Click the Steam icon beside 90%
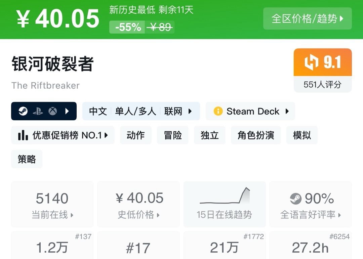This screenshot has height=259, width=363. (x=296, y=199)
